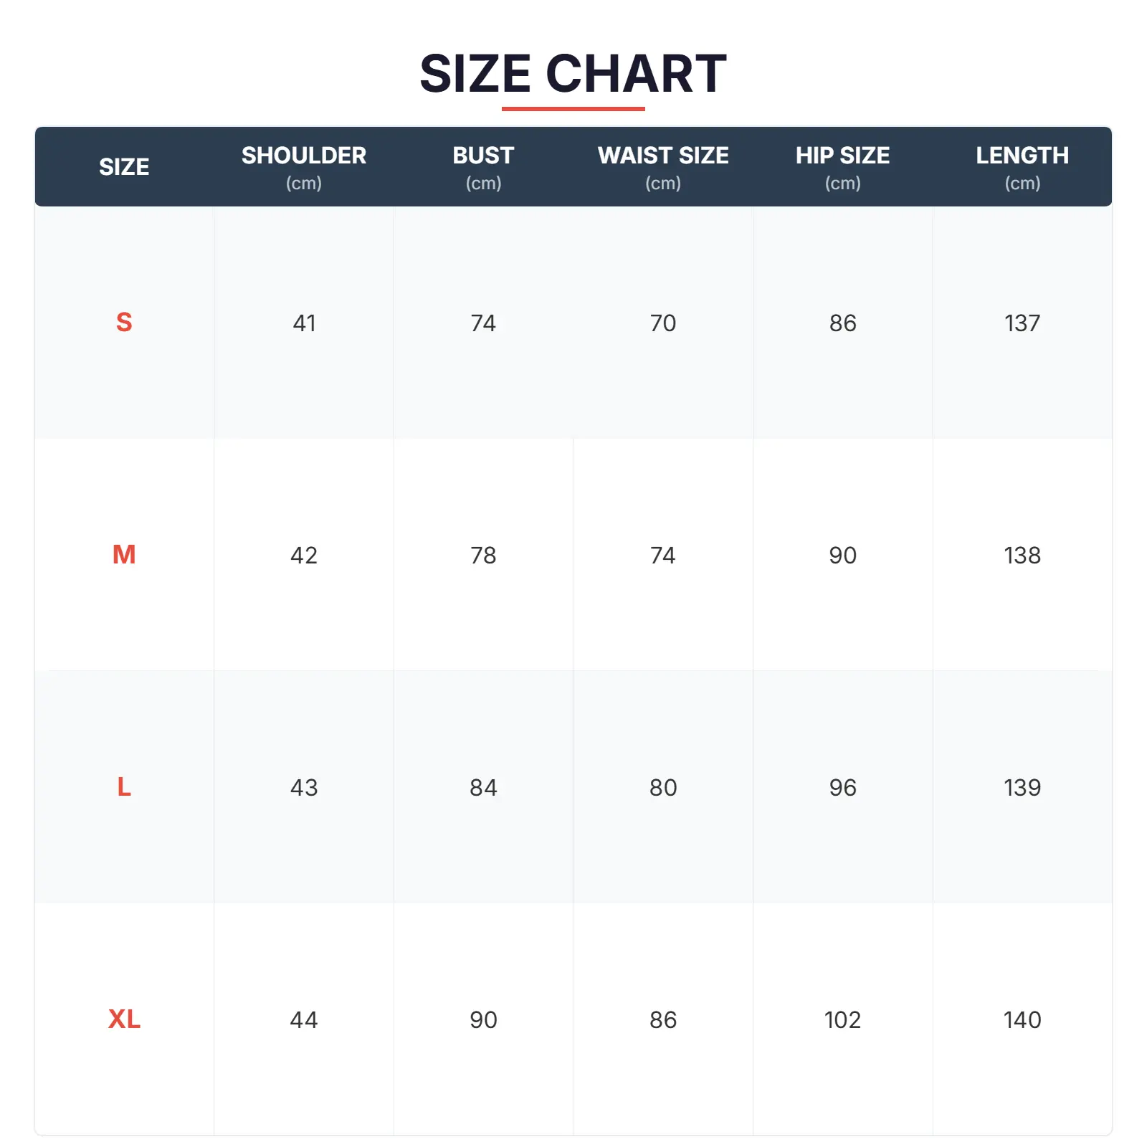Screen dimensions: 1147x1147
Task: Click shoulder value 44 for XL
Action: 304,1020
